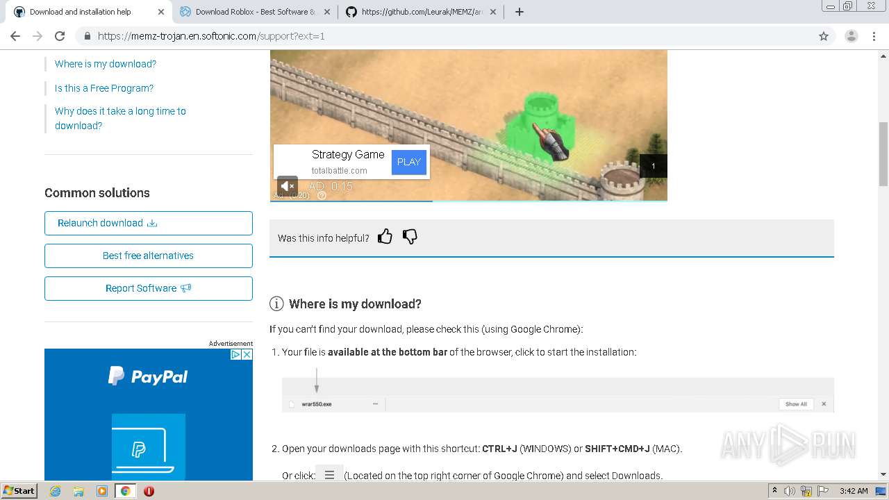The width and height of the screenshot is (889, 500).
Task: Give thumbs down for this info
Action: pyautogui.click(x=410, y=237)
